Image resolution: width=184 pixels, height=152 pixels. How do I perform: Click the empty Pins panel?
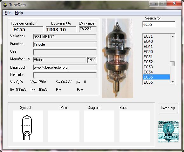pos(64,126)
